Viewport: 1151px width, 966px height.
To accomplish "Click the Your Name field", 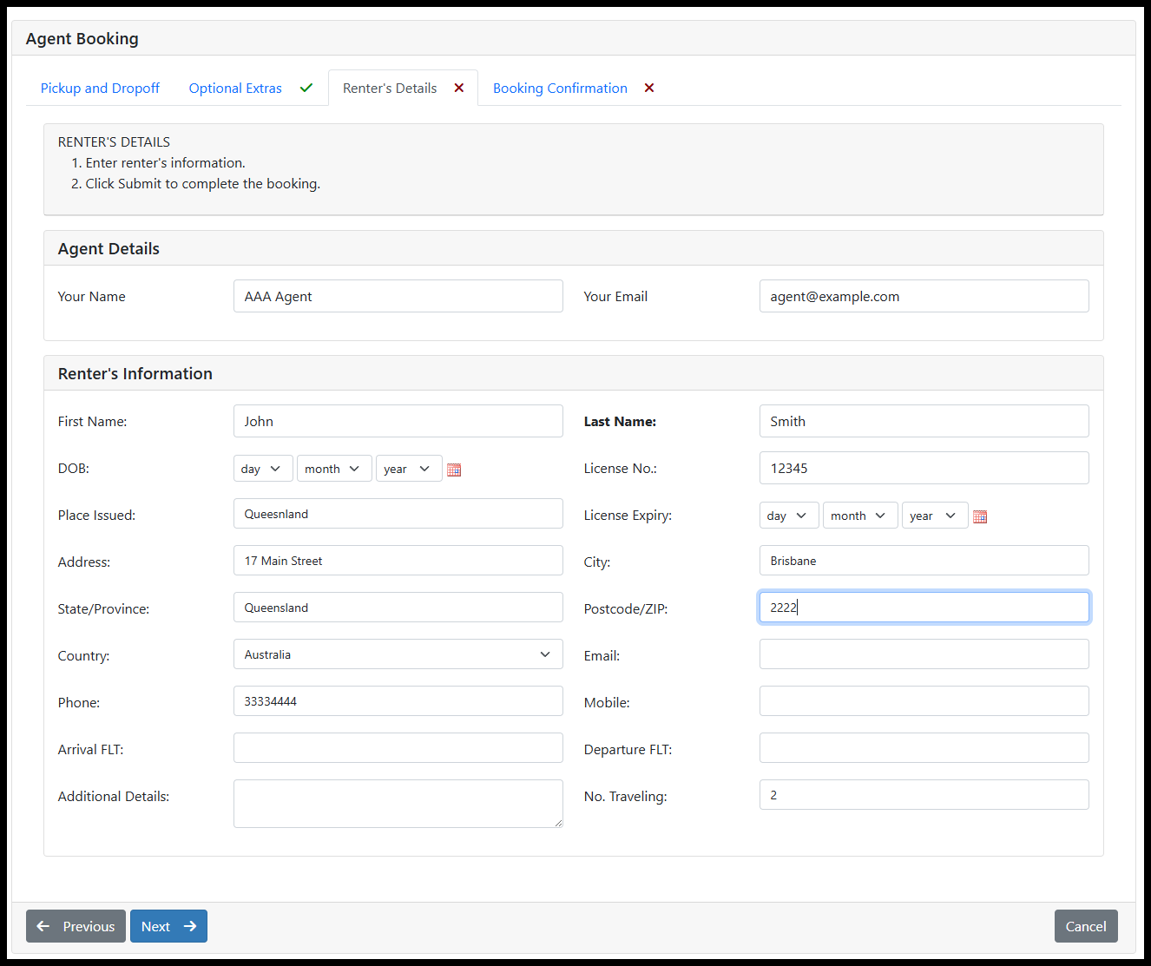I will pyautogui.click(x=398, y=296).
